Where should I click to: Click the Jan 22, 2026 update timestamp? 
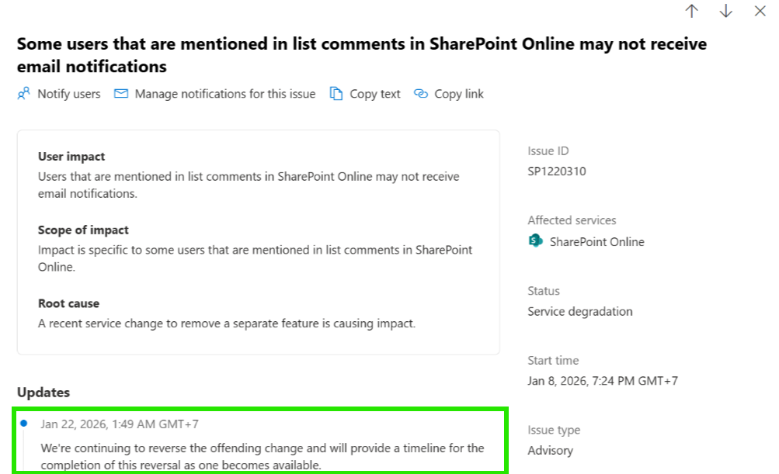(120, 424)
